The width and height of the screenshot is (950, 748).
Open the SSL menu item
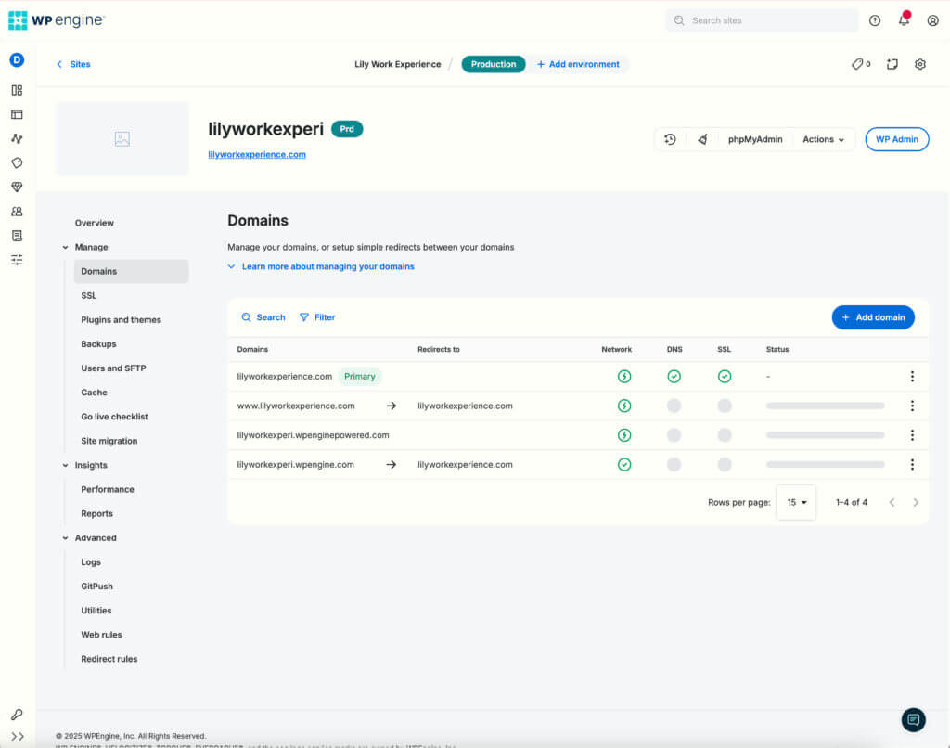tap(89, 296)
